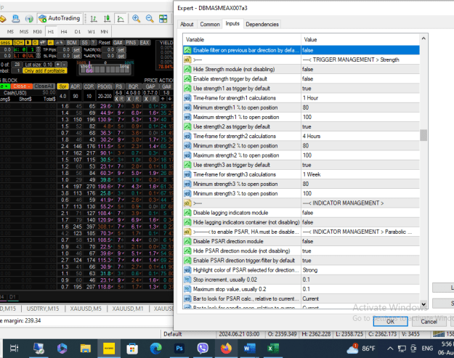
Task: Toggle the yellow Scr column button
Action: tap(62, 86)
